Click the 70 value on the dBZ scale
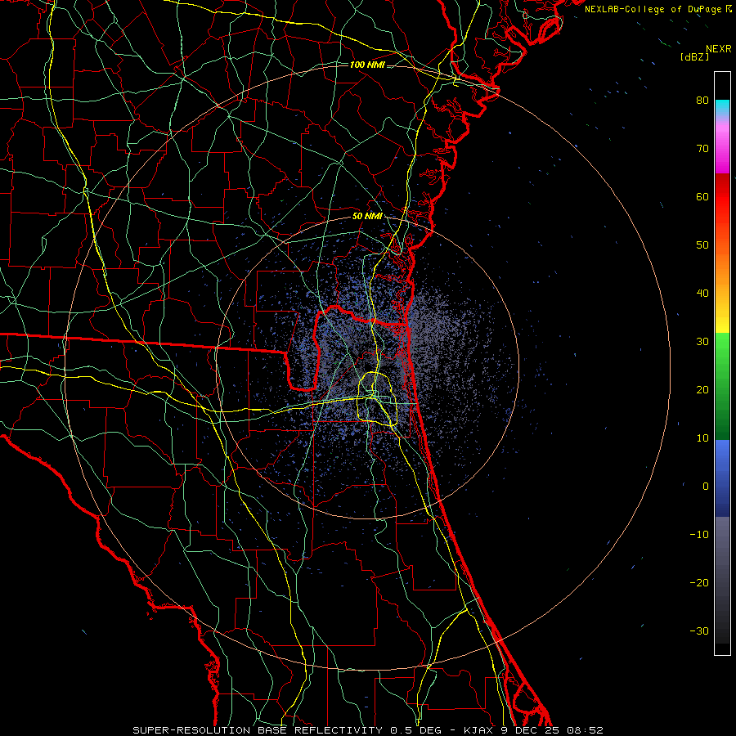 click(x=702, y=149)
